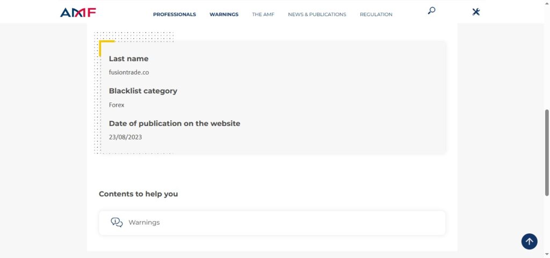Open the Professionals menu
Viewport: 550px width, 258px height.
[x=174, y=14]
